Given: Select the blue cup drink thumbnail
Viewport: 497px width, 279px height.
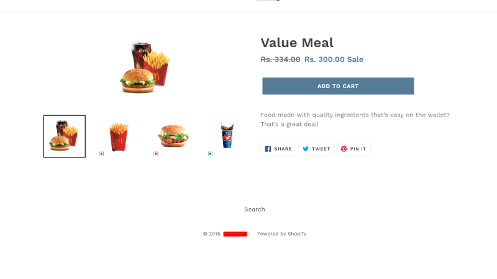Looking at the screenshot, I should pos(227,136).
